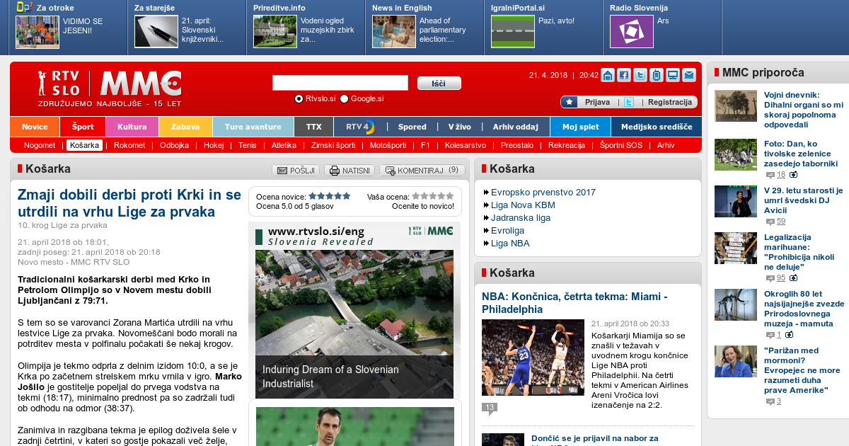Screen dimensions: 849x446
Task: Click into the search text field
Action: point(340,84)
